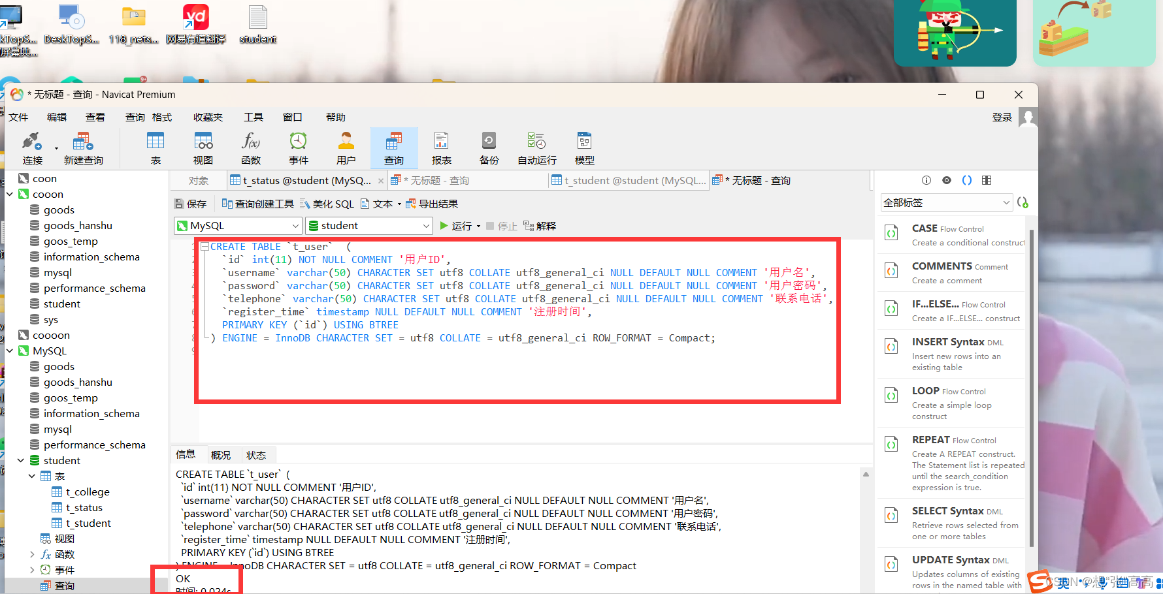Open the 备份 backup toolbar icon
The width and height of the screenshot is (1163, 594).
coord(489,148)
